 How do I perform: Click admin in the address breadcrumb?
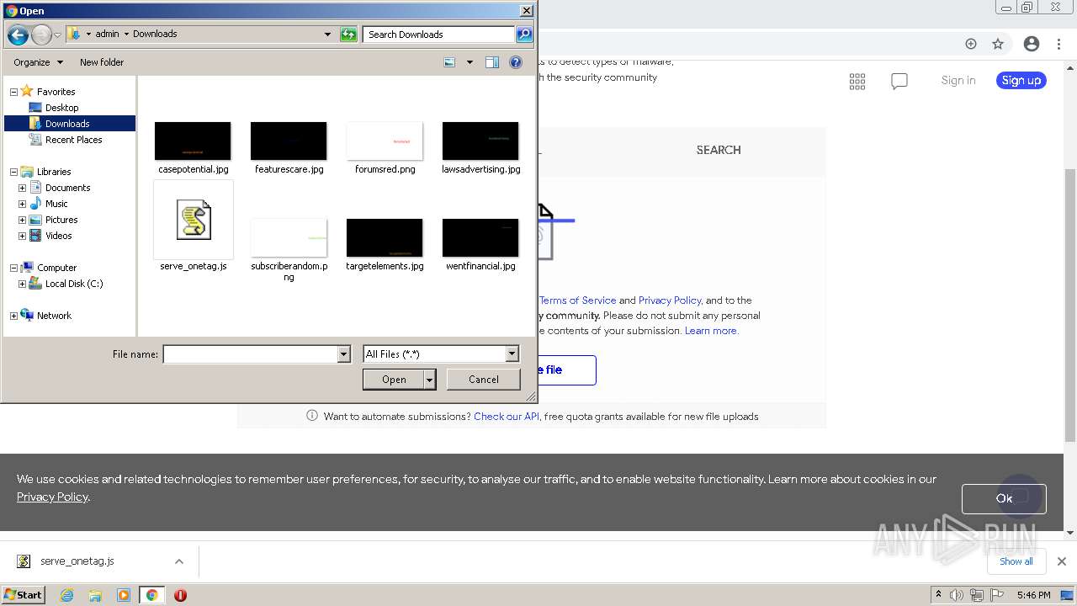point(107,34)
